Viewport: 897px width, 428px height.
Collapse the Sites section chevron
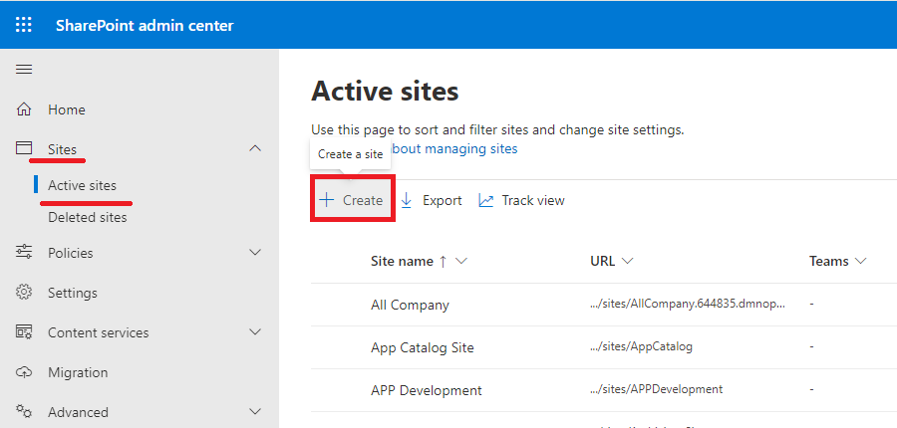pos(256,148)
